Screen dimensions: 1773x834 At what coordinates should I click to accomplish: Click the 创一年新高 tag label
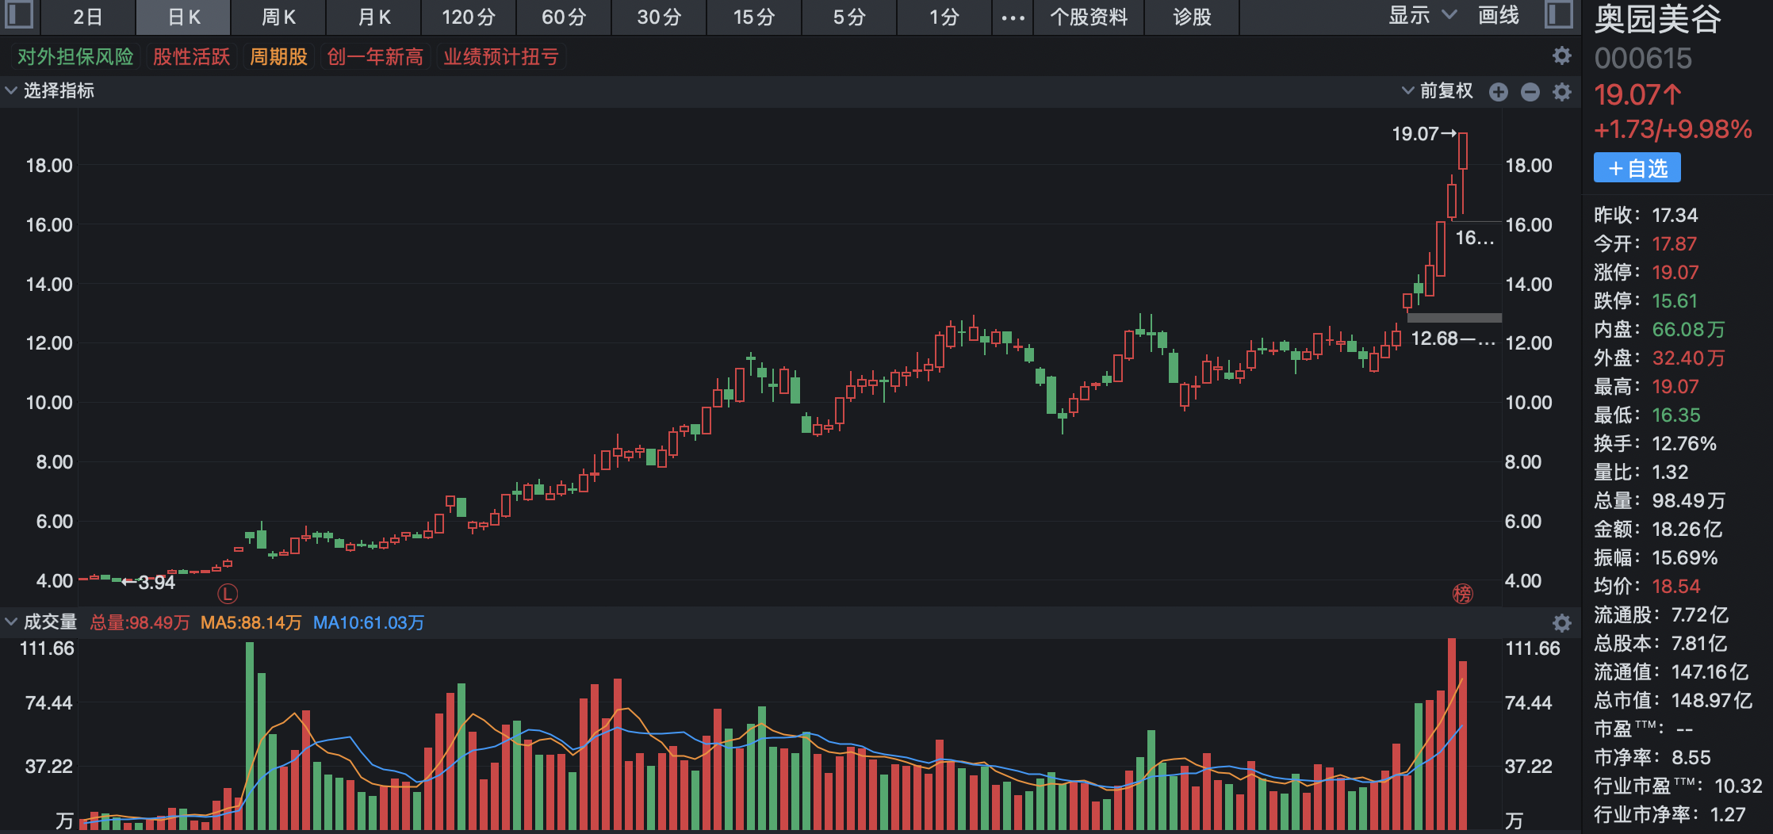pos(374,56)
